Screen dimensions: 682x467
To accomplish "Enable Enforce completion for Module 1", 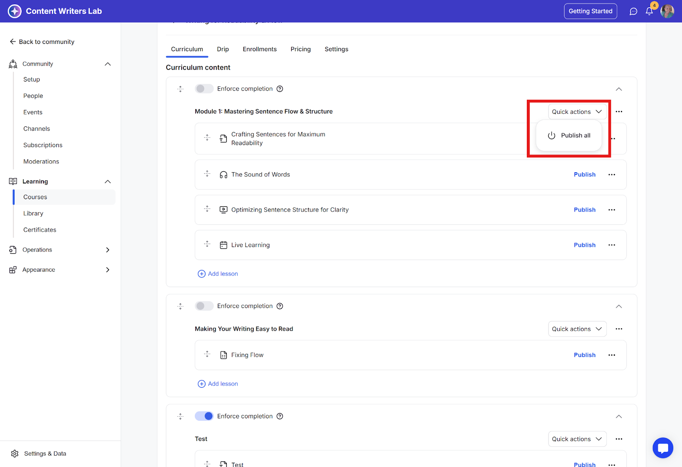I will (x=204, y=89).
